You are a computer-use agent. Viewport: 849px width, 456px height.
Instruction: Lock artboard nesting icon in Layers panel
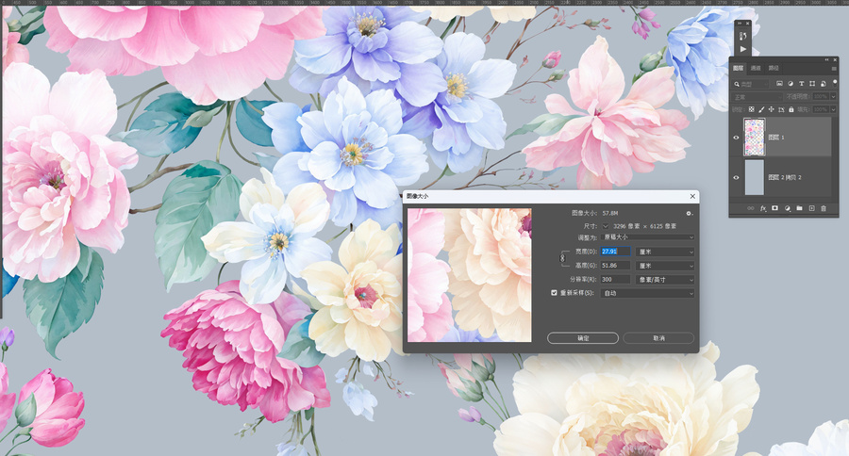(x=781, y=109)
